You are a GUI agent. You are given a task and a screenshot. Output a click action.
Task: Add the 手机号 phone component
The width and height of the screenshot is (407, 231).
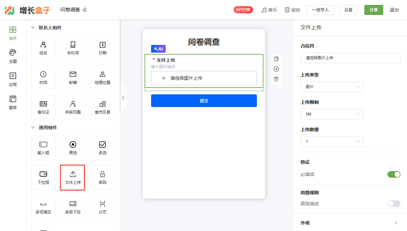(x=73, y=48)
